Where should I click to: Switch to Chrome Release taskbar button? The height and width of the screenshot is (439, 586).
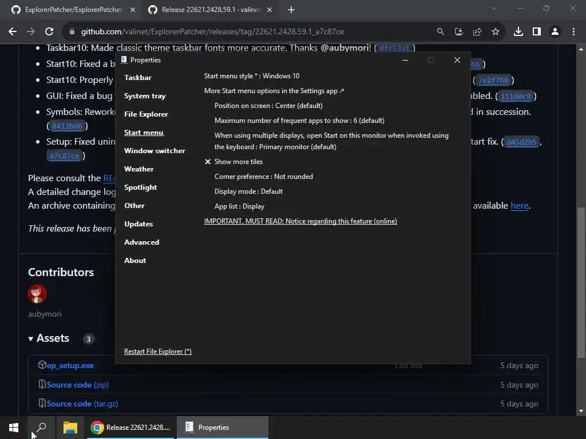pos(131,428)
